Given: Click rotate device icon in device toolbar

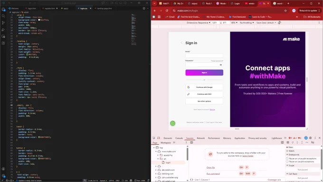Looking at the screenshot, I should tap(279, 23).
